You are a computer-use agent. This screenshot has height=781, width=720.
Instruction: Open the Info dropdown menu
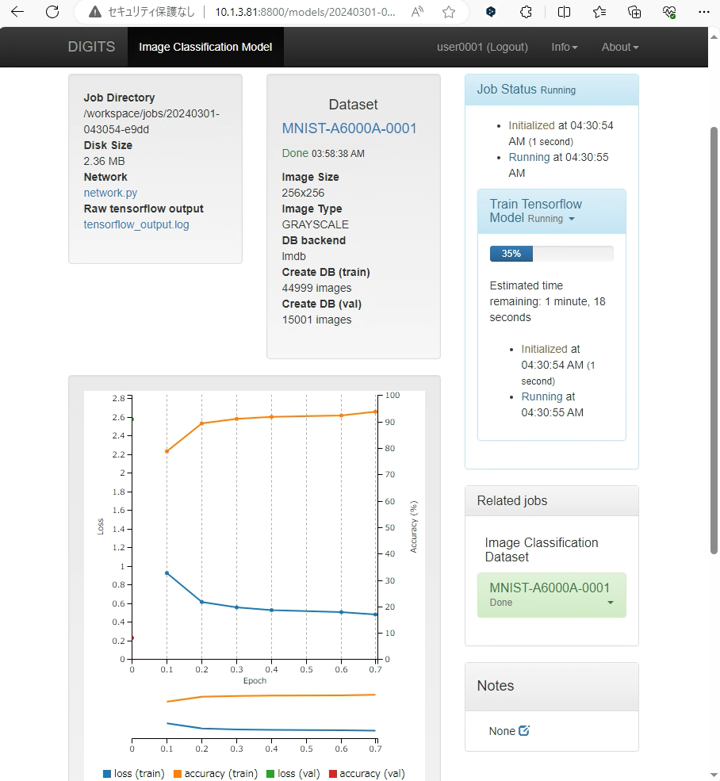564,47
